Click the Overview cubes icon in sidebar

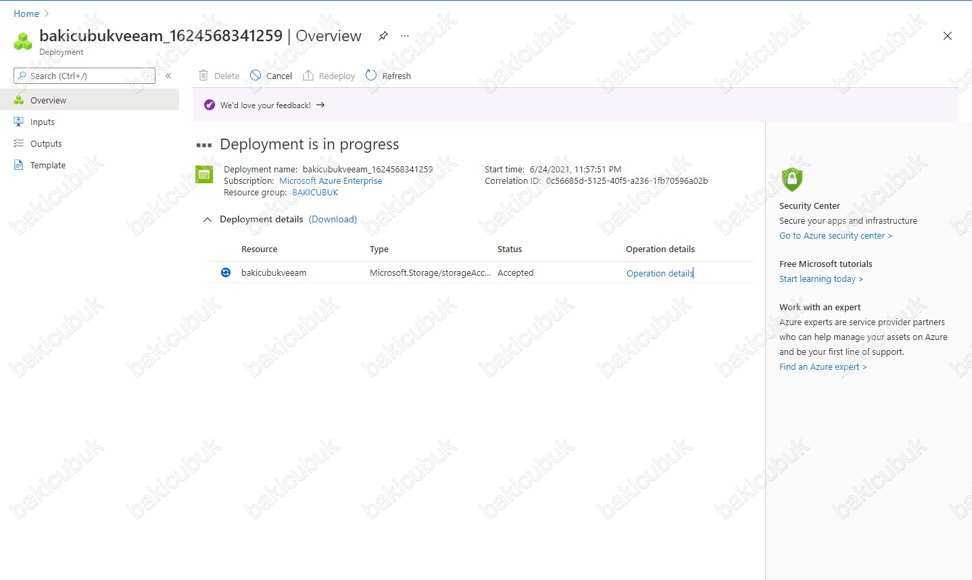tap(19, 100)
